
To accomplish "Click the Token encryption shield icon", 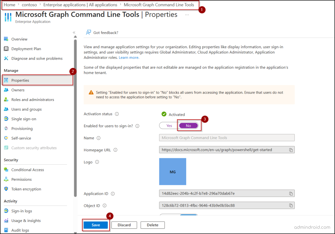I will tap(6, 189).
